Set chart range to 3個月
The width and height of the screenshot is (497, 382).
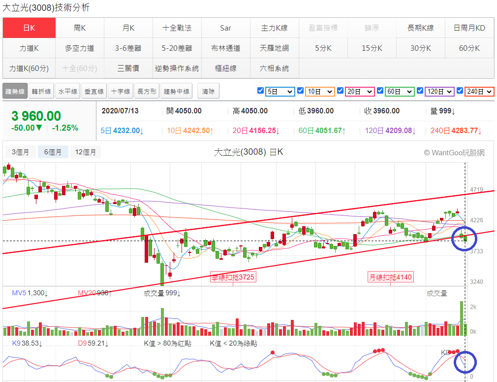click(21, 152)
